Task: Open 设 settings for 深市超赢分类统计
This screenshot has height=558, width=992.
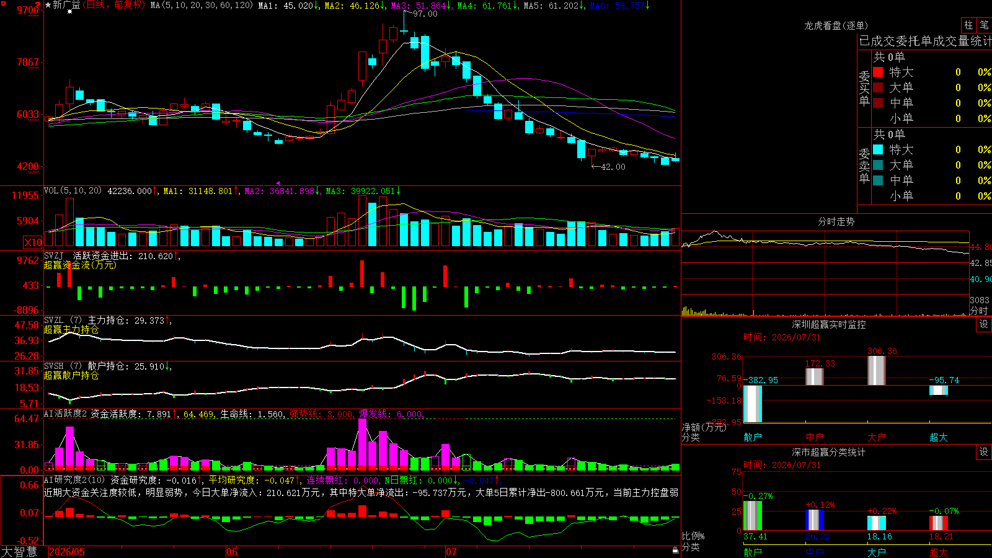Action: [984, 452]
